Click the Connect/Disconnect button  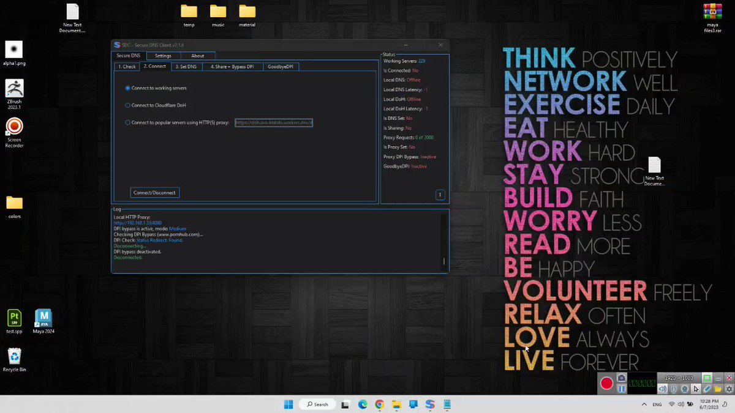(x=155, y=193)
